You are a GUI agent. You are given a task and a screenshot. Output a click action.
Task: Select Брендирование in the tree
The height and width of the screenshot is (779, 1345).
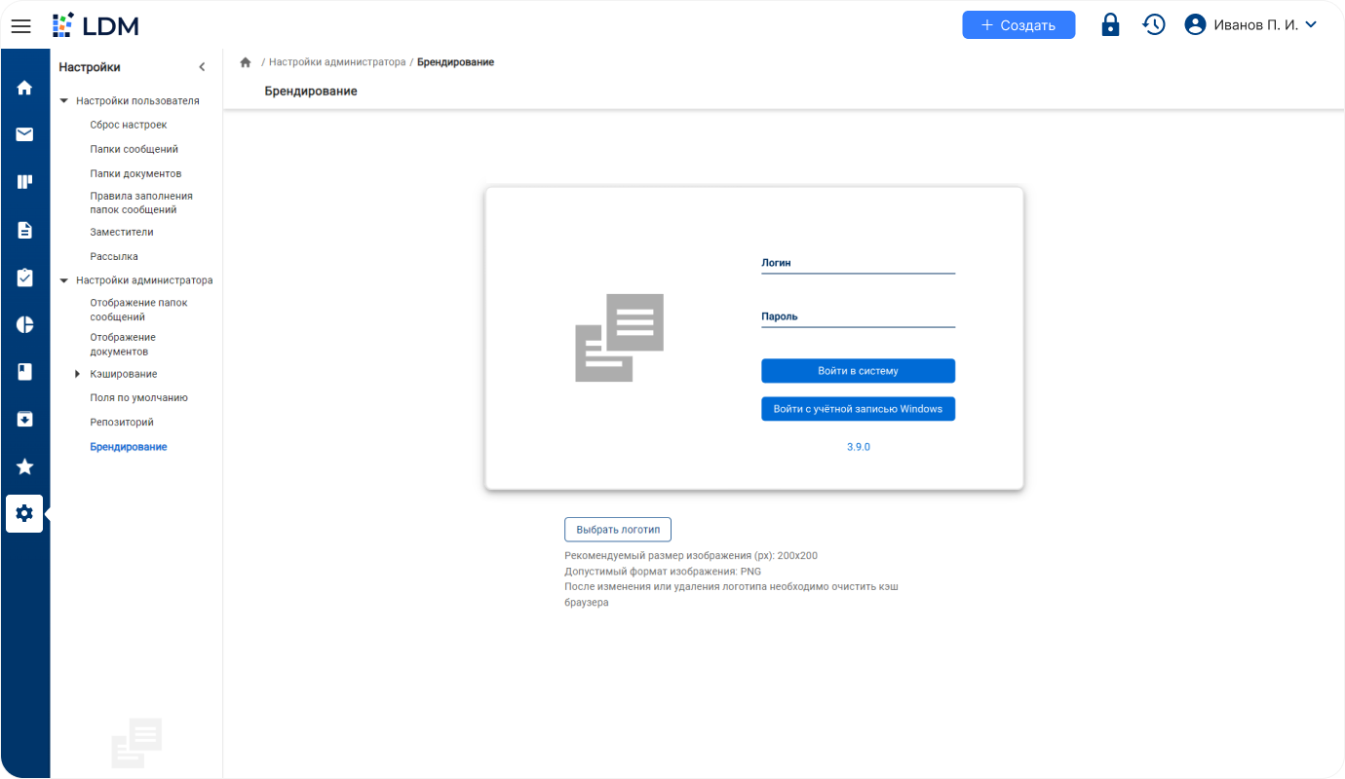tap(129, 447)
